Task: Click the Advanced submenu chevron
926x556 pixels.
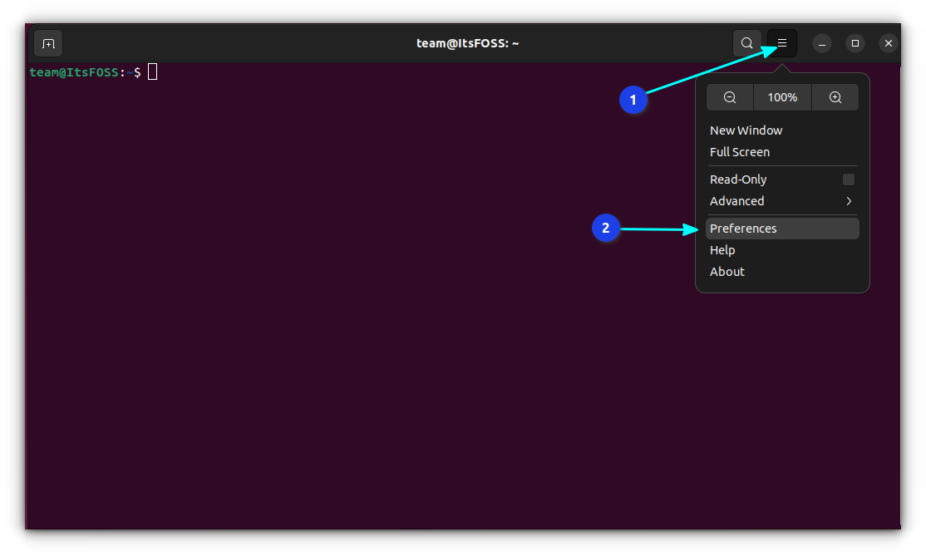Action: pos(849,200)
